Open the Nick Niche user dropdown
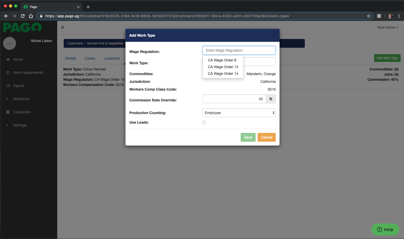 [388, 27]
